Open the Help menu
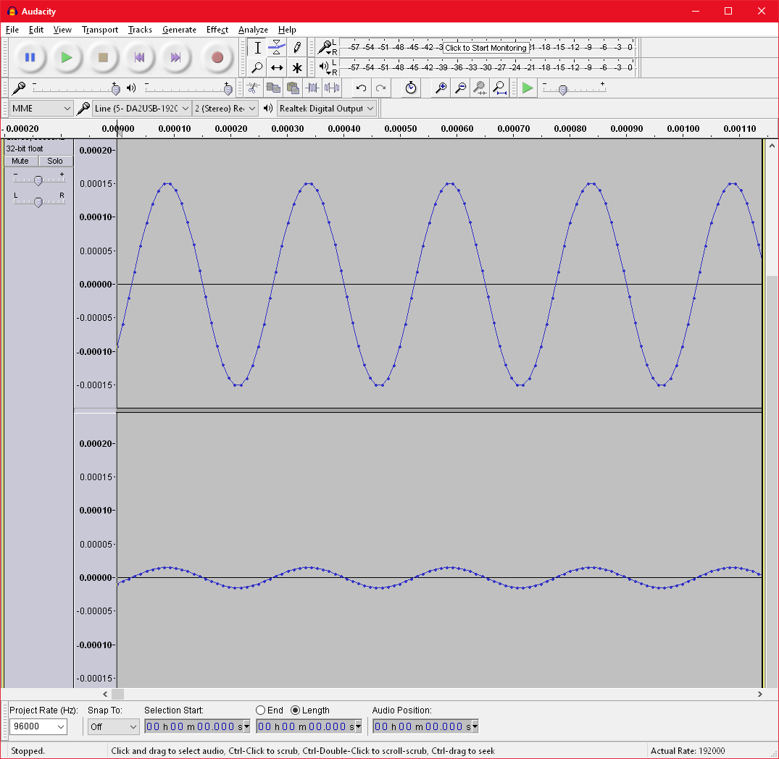Screen dimensions: 779x759 click(x=287, y=30)
